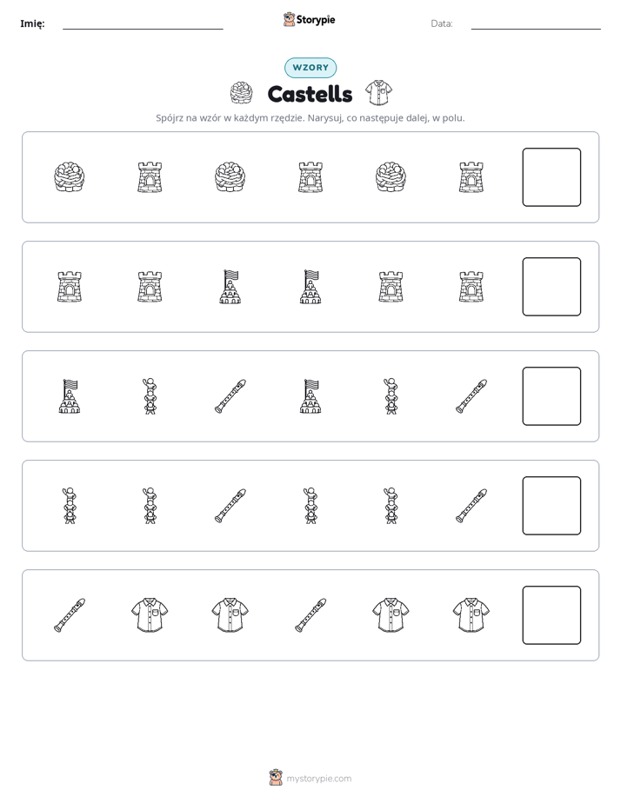This screenshot has height=803, width=621.
Task: Select the first nest icon in row one
Action: [x=70, y=177]
